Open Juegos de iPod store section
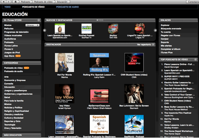Image resolution: width=199 pixels, height=138 pixels. coord(12,52)
